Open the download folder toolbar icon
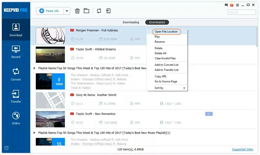The height and width of the screenshot is (155, 260). point(86,11)
